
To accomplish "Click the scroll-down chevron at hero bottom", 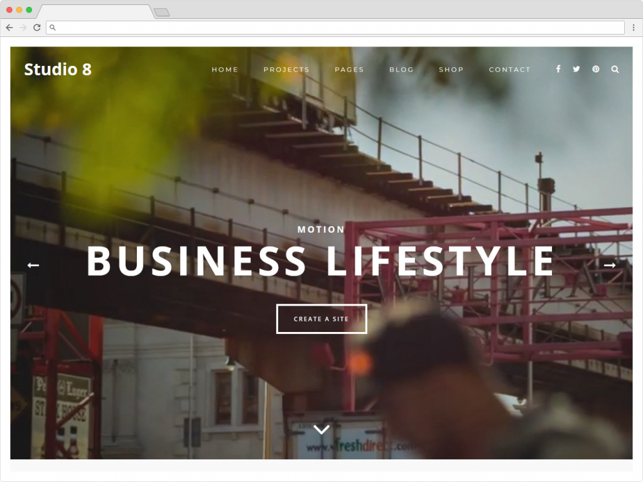I will (321, 429).
